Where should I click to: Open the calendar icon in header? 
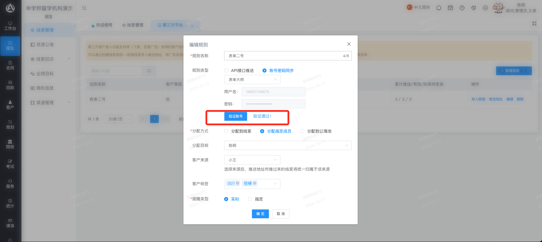point(450,8)
